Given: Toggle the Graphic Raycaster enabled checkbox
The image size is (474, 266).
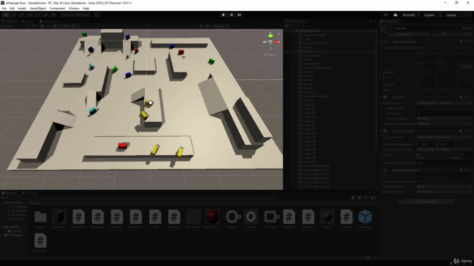Looking at the screenshot, I should [390, 171].
